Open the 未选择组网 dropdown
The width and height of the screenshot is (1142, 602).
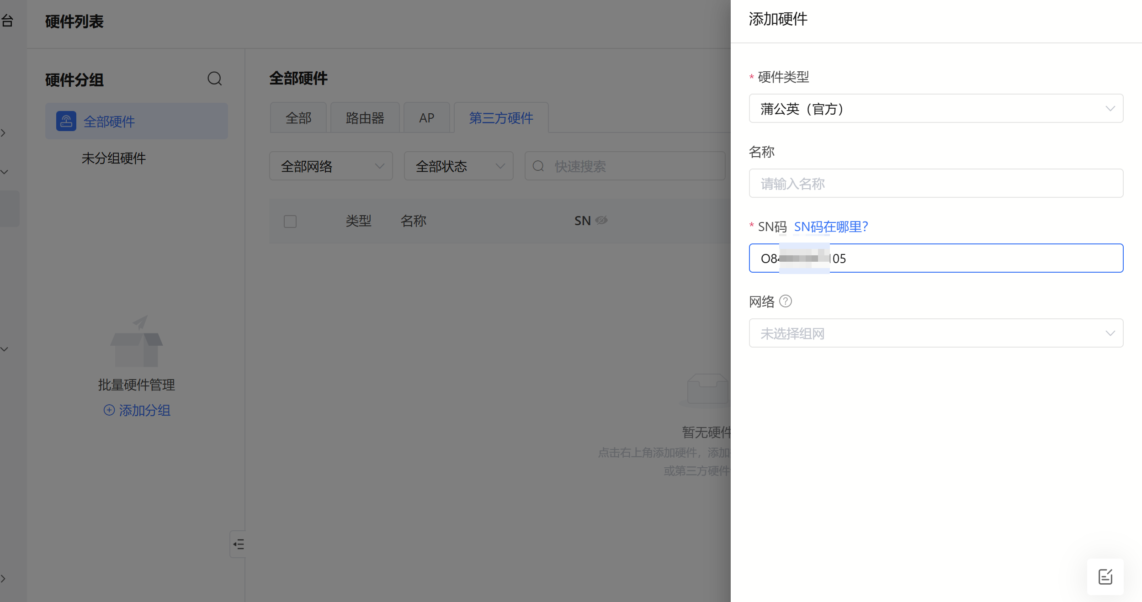pyautogui.click(x=935, y=333)
